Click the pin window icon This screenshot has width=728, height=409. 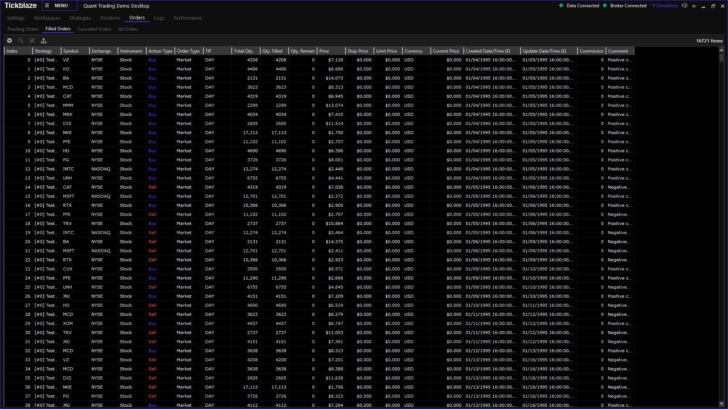pos(694,6)
